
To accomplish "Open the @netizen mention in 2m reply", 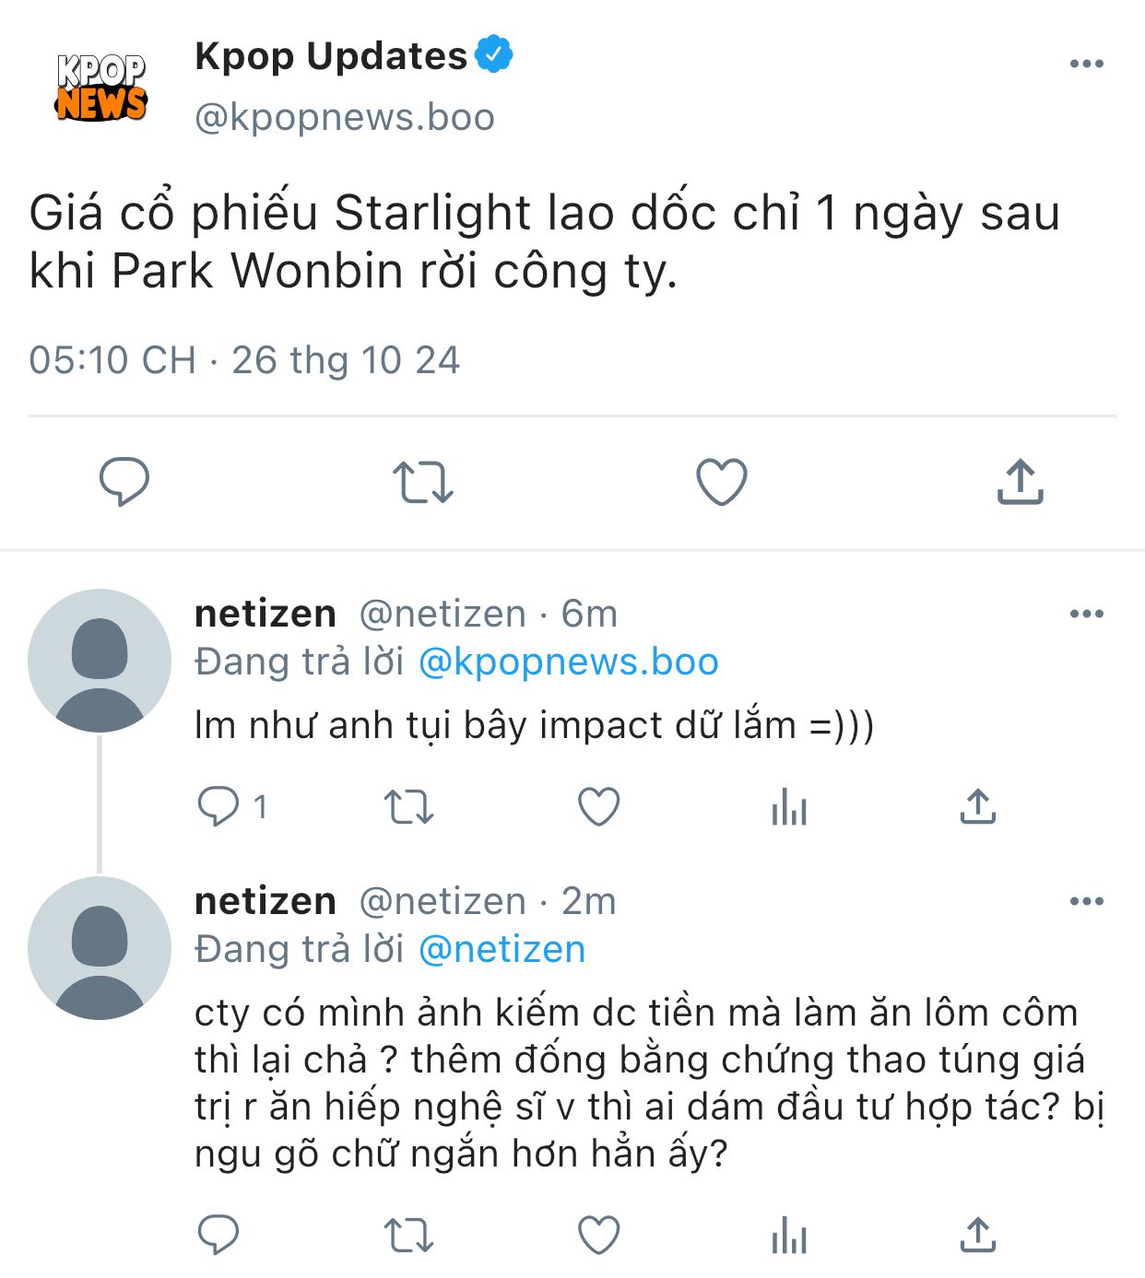I will 502,949.
